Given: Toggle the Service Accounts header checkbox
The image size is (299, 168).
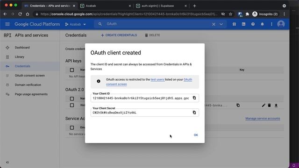Looking at the screenshot, I should click(72, 127).
